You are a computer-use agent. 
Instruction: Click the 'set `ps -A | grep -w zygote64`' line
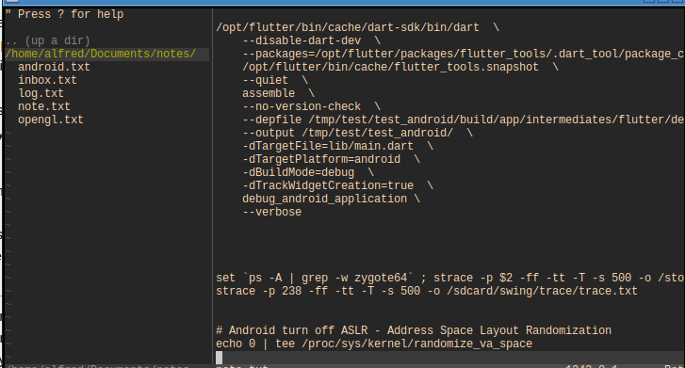pyautogui.click(x=450, y=278)
